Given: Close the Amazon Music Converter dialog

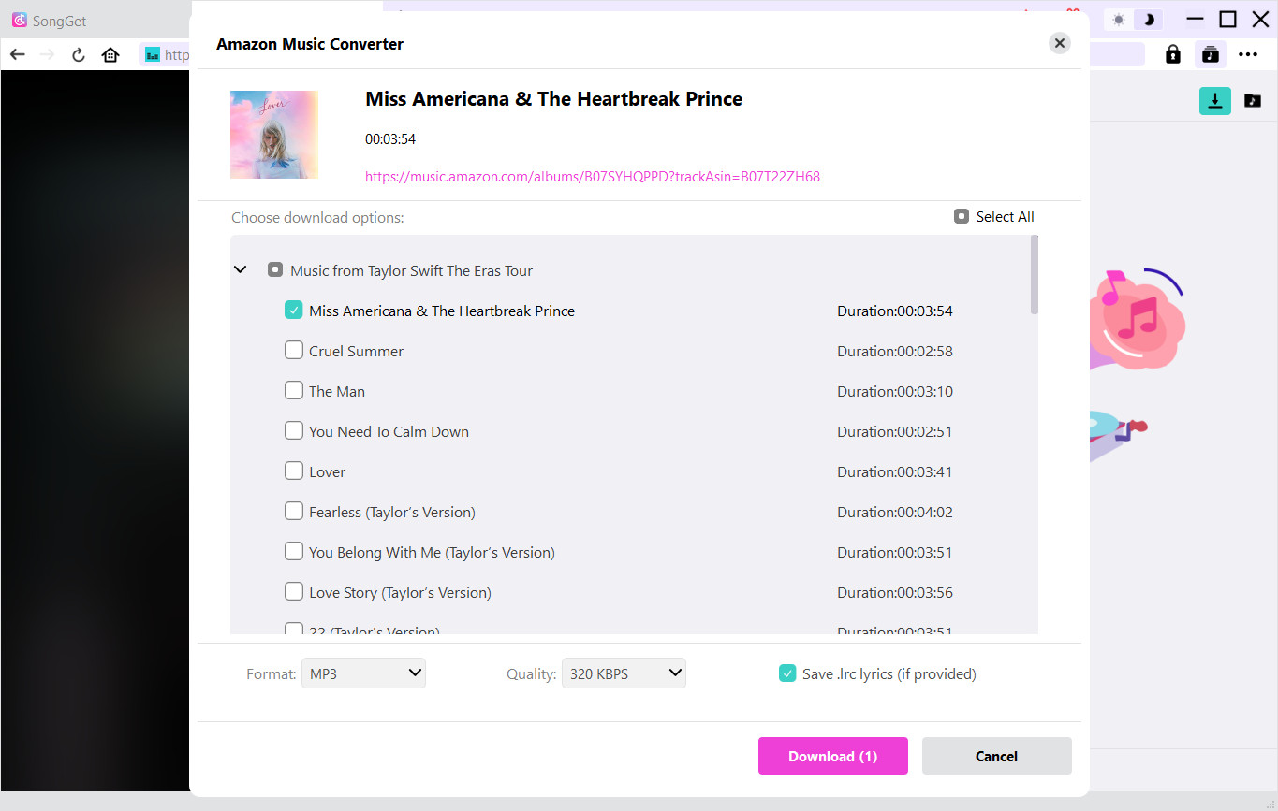Looking at the screenshot, I should coord(1059,43).
